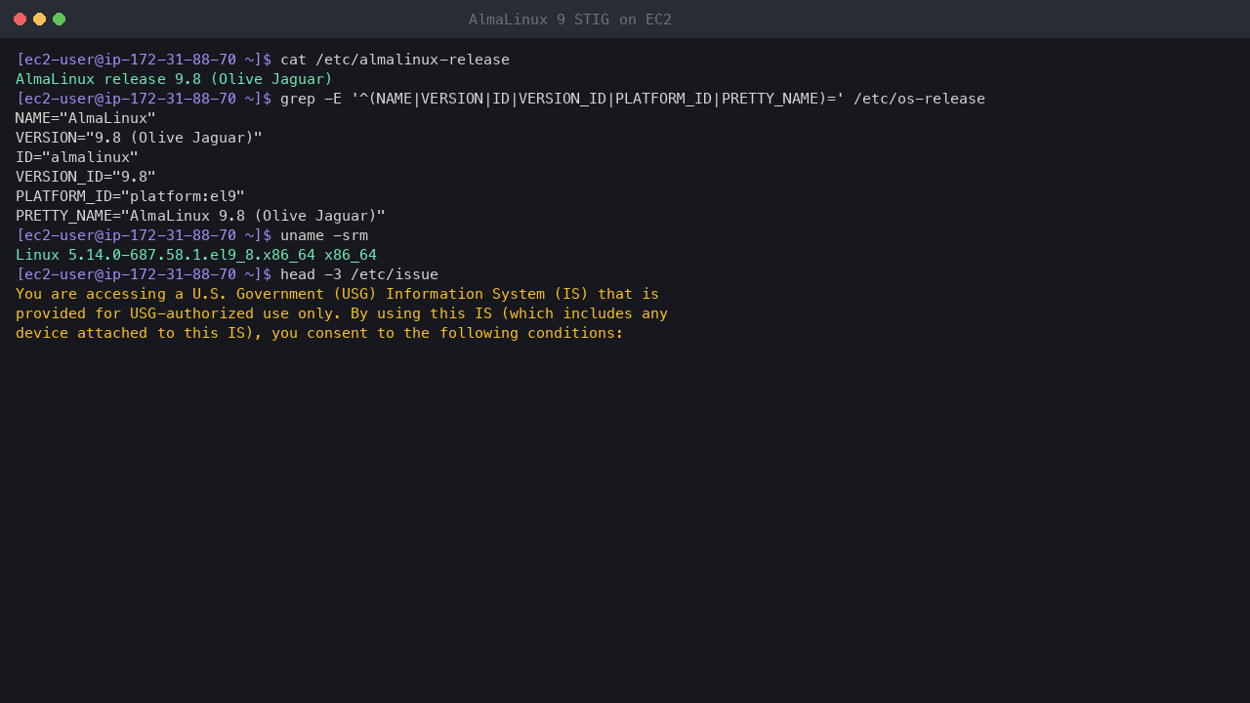The height and width of the screenshot is (703, 1250).
Task: Click the red close window button
Action: (20, 20)
